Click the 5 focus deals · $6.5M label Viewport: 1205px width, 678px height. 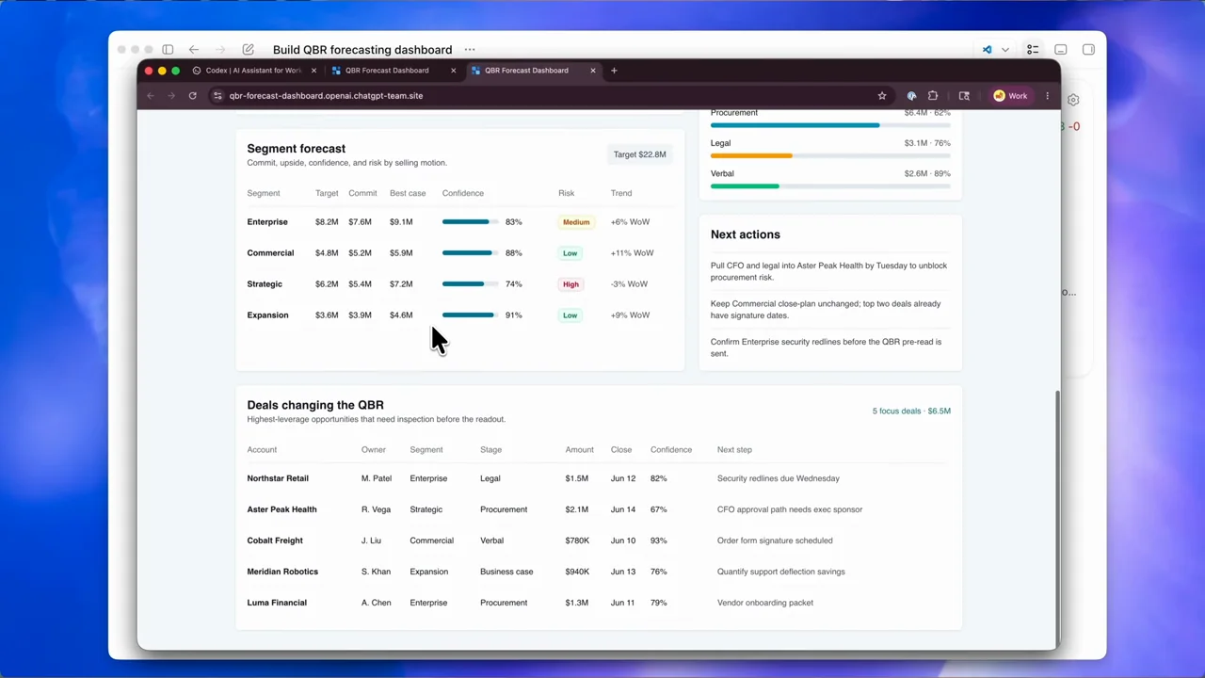[911, 412]
